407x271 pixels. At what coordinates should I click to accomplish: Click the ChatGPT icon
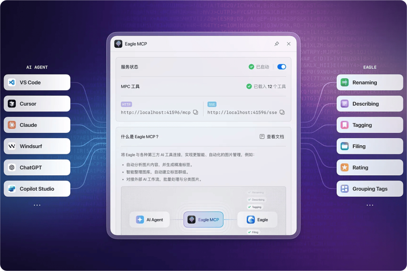point(12,167)
